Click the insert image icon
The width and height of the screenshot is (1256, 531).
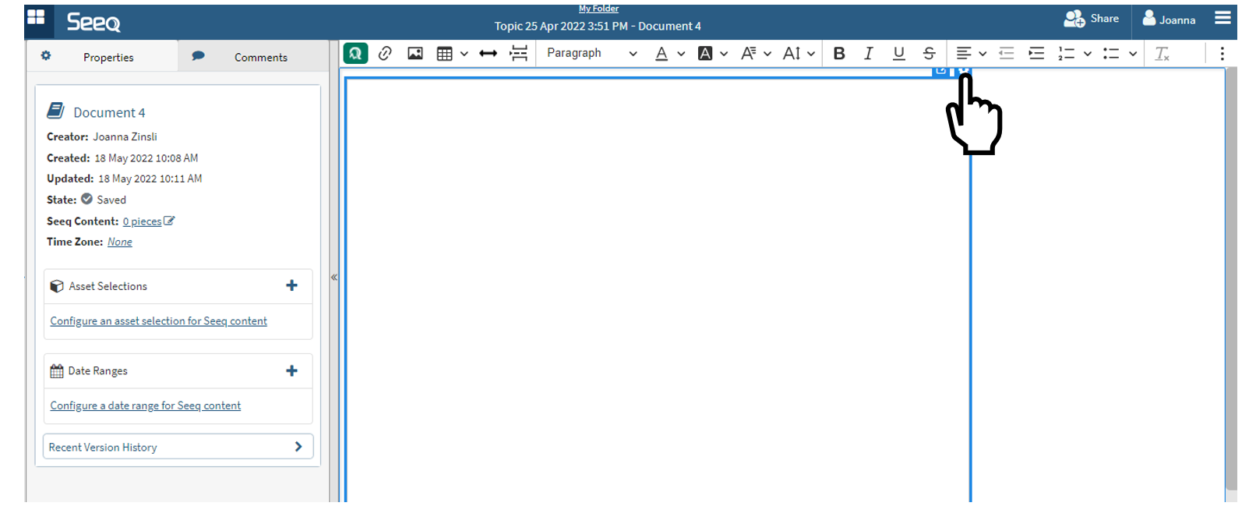[415, 53]
